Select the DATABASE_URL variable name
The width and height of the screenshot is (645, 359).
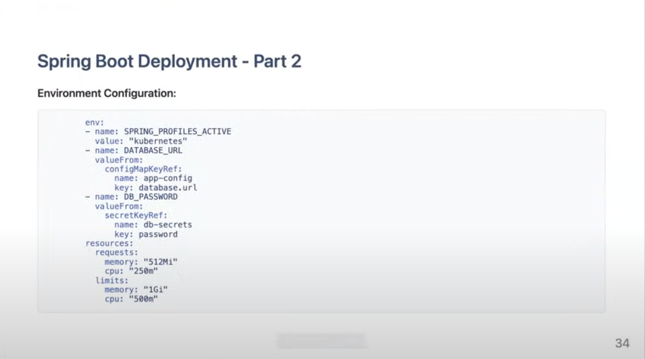click(153, 150)
